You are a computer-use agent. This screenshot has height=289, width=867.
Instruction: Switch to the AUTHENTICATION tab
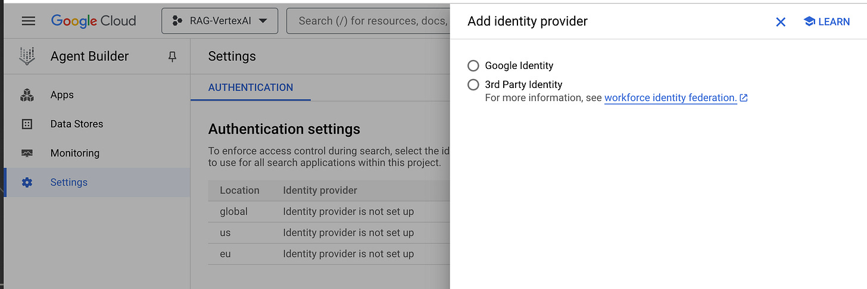point(251,87)
